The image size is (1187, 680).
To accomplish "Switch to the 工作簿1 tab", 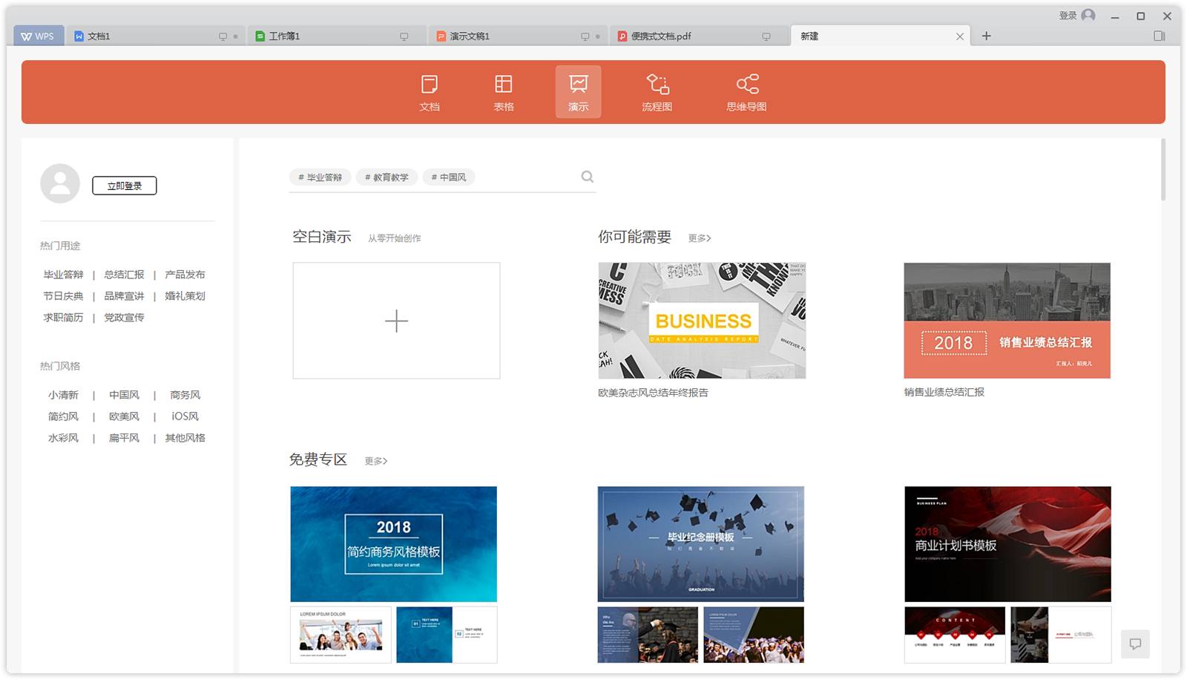I will (337, 36).
